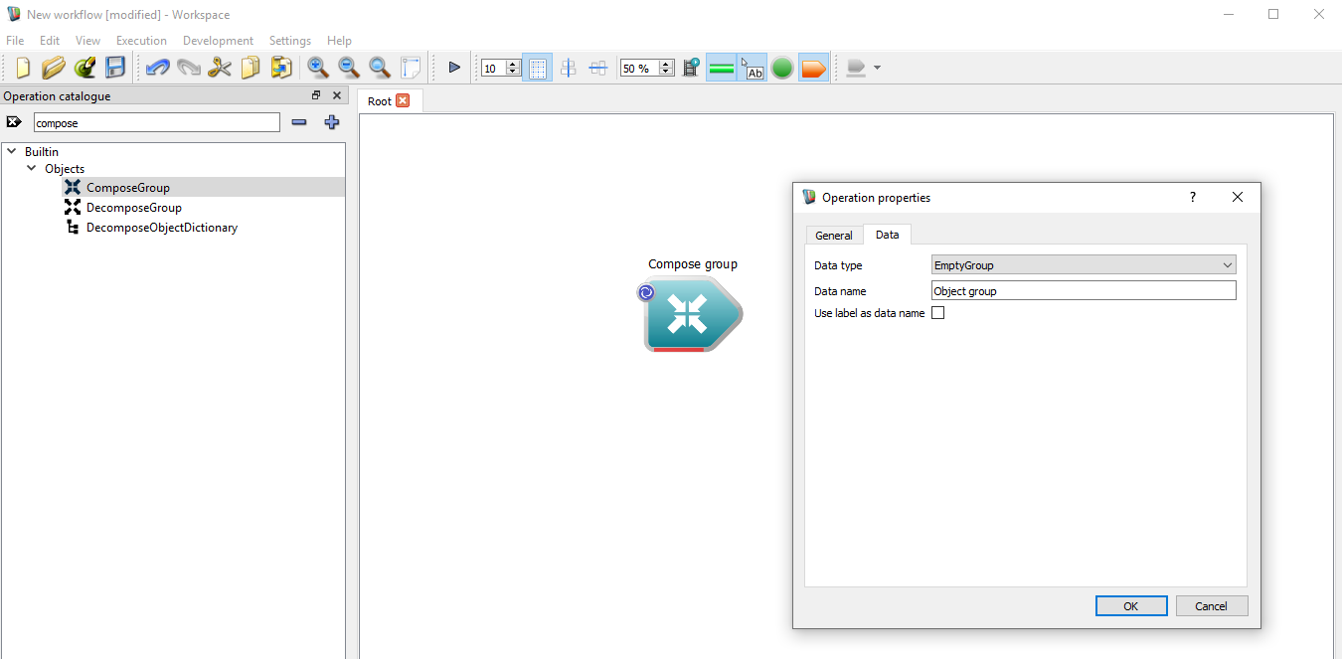
Task: Open the Edit menu
Action: [x=50, y=41]
